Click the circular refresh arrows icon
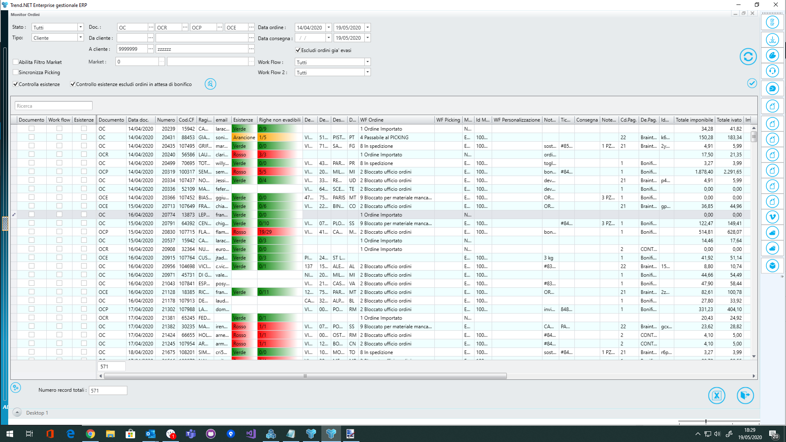 pyautogui.click(x=748, y=56)
